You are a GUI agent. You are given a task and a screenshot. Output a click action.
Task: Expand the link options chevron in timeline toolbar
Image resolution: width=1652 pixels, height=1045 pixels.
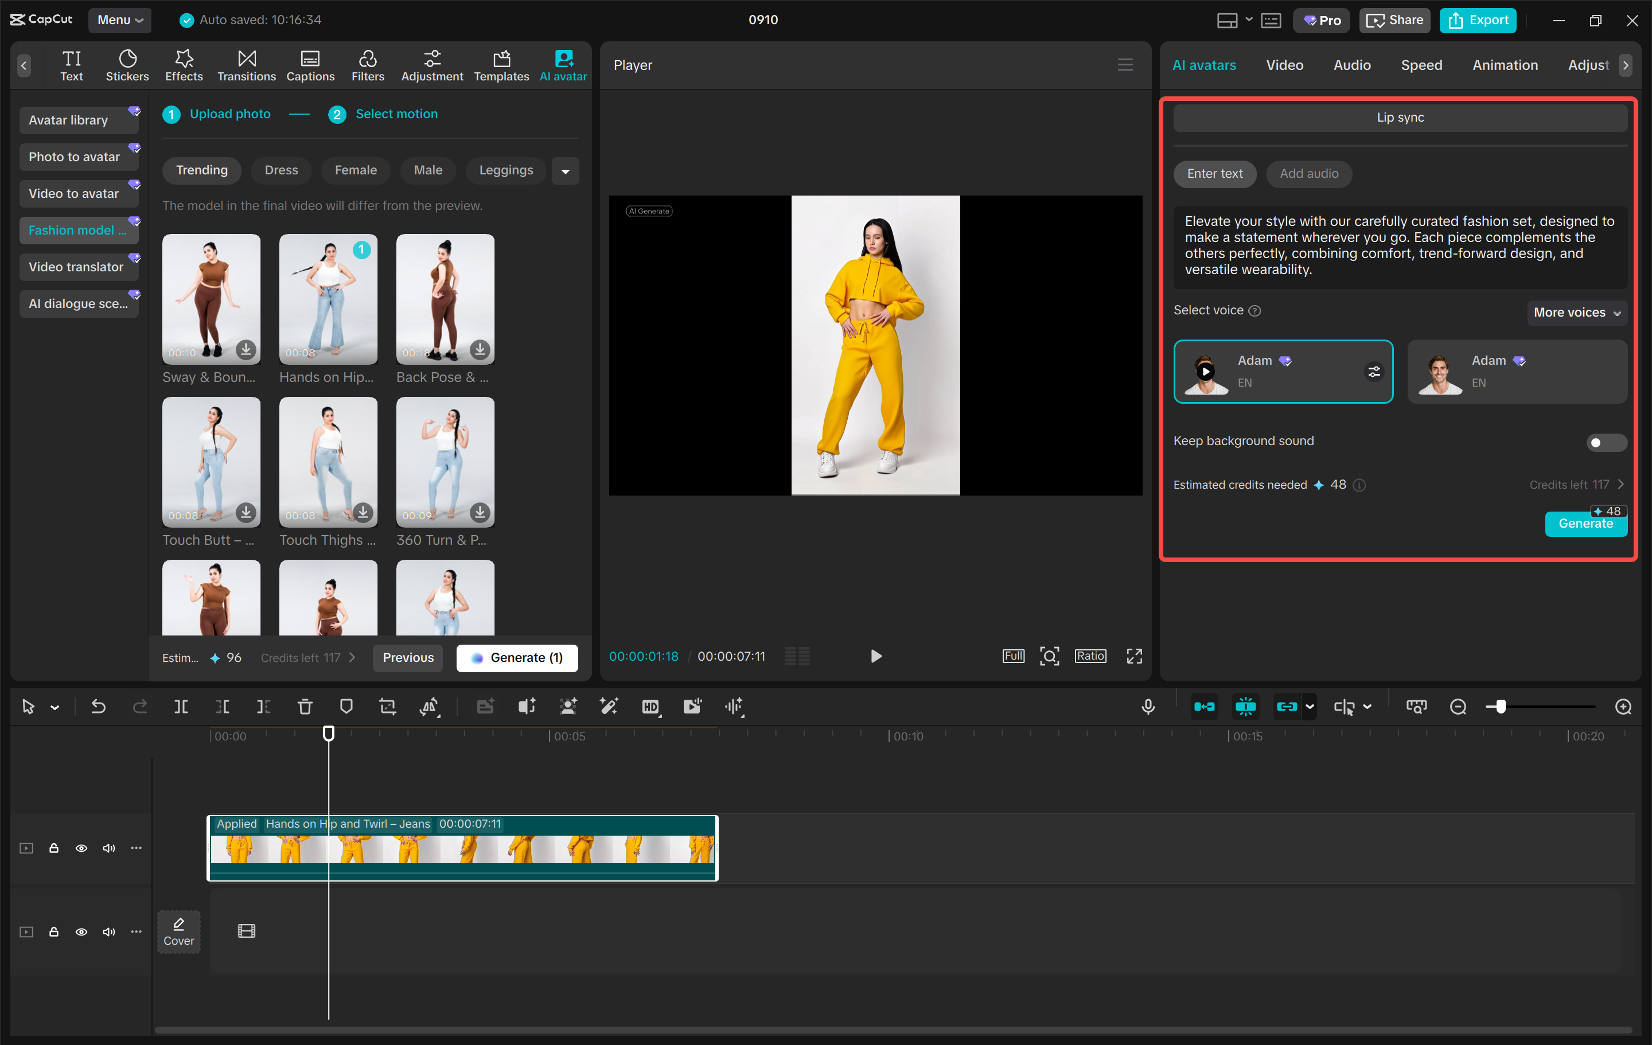1310,707
